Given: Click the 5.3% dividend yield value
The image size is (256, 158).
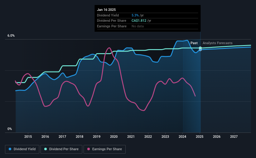Looking at the screenshot, I should [x=135, y=15].
